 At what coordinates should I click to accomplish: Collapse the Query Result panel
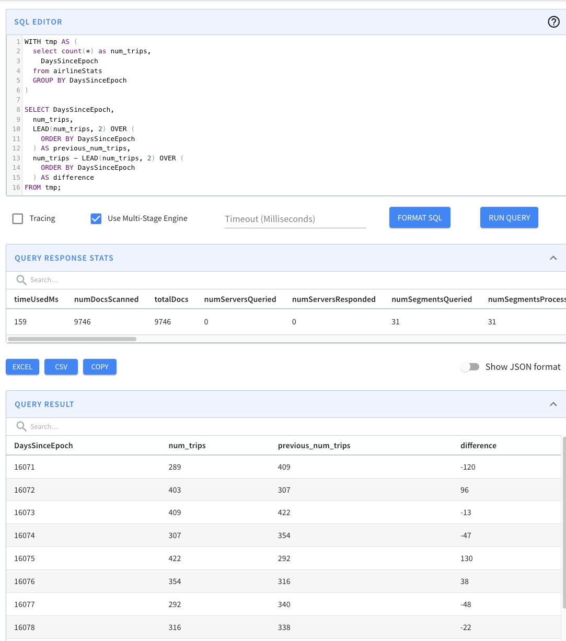(x=553, y=404)
